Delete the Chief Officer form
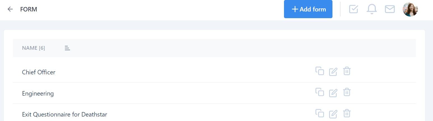433x121 pixels. click(x=347, y=71)
